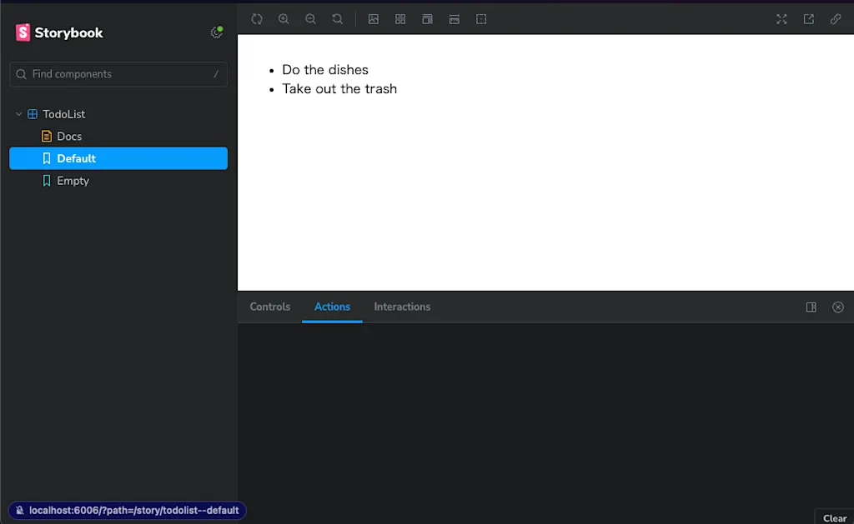854x524 pixels.
Task: Open the Storybook settings gear menu
Action: click(x=216, y=32)
